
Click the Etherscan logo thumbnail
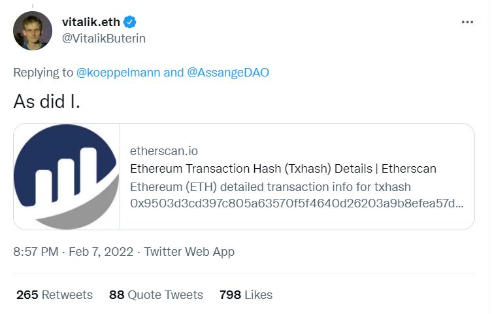pyautogui.click(x=66, y=177)
